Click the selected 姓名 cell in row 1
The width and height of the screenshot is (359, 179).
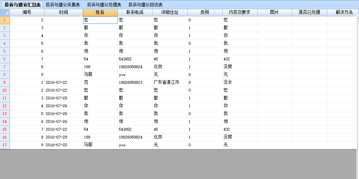(x=100, y=20)
